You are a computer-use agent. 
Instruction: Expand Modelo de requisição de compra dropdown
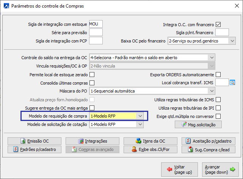click(x=116, y=116)
